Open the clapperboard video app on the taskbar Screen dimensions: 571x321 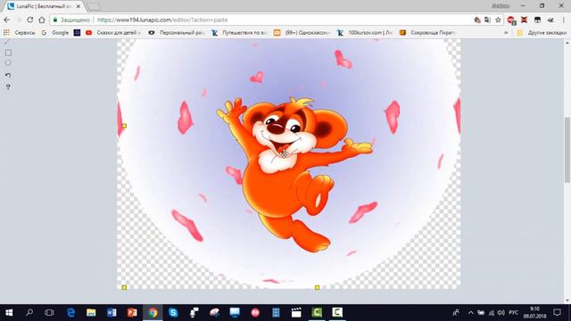tap(296, 313)
